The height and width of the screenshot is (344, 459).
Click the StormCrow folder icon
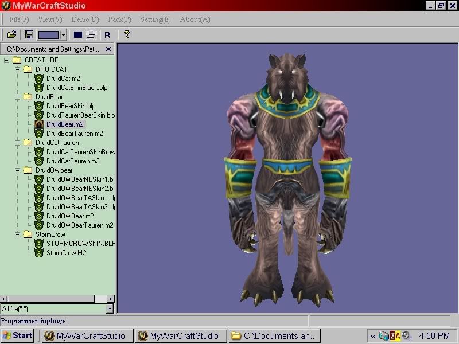pos(28,234)
